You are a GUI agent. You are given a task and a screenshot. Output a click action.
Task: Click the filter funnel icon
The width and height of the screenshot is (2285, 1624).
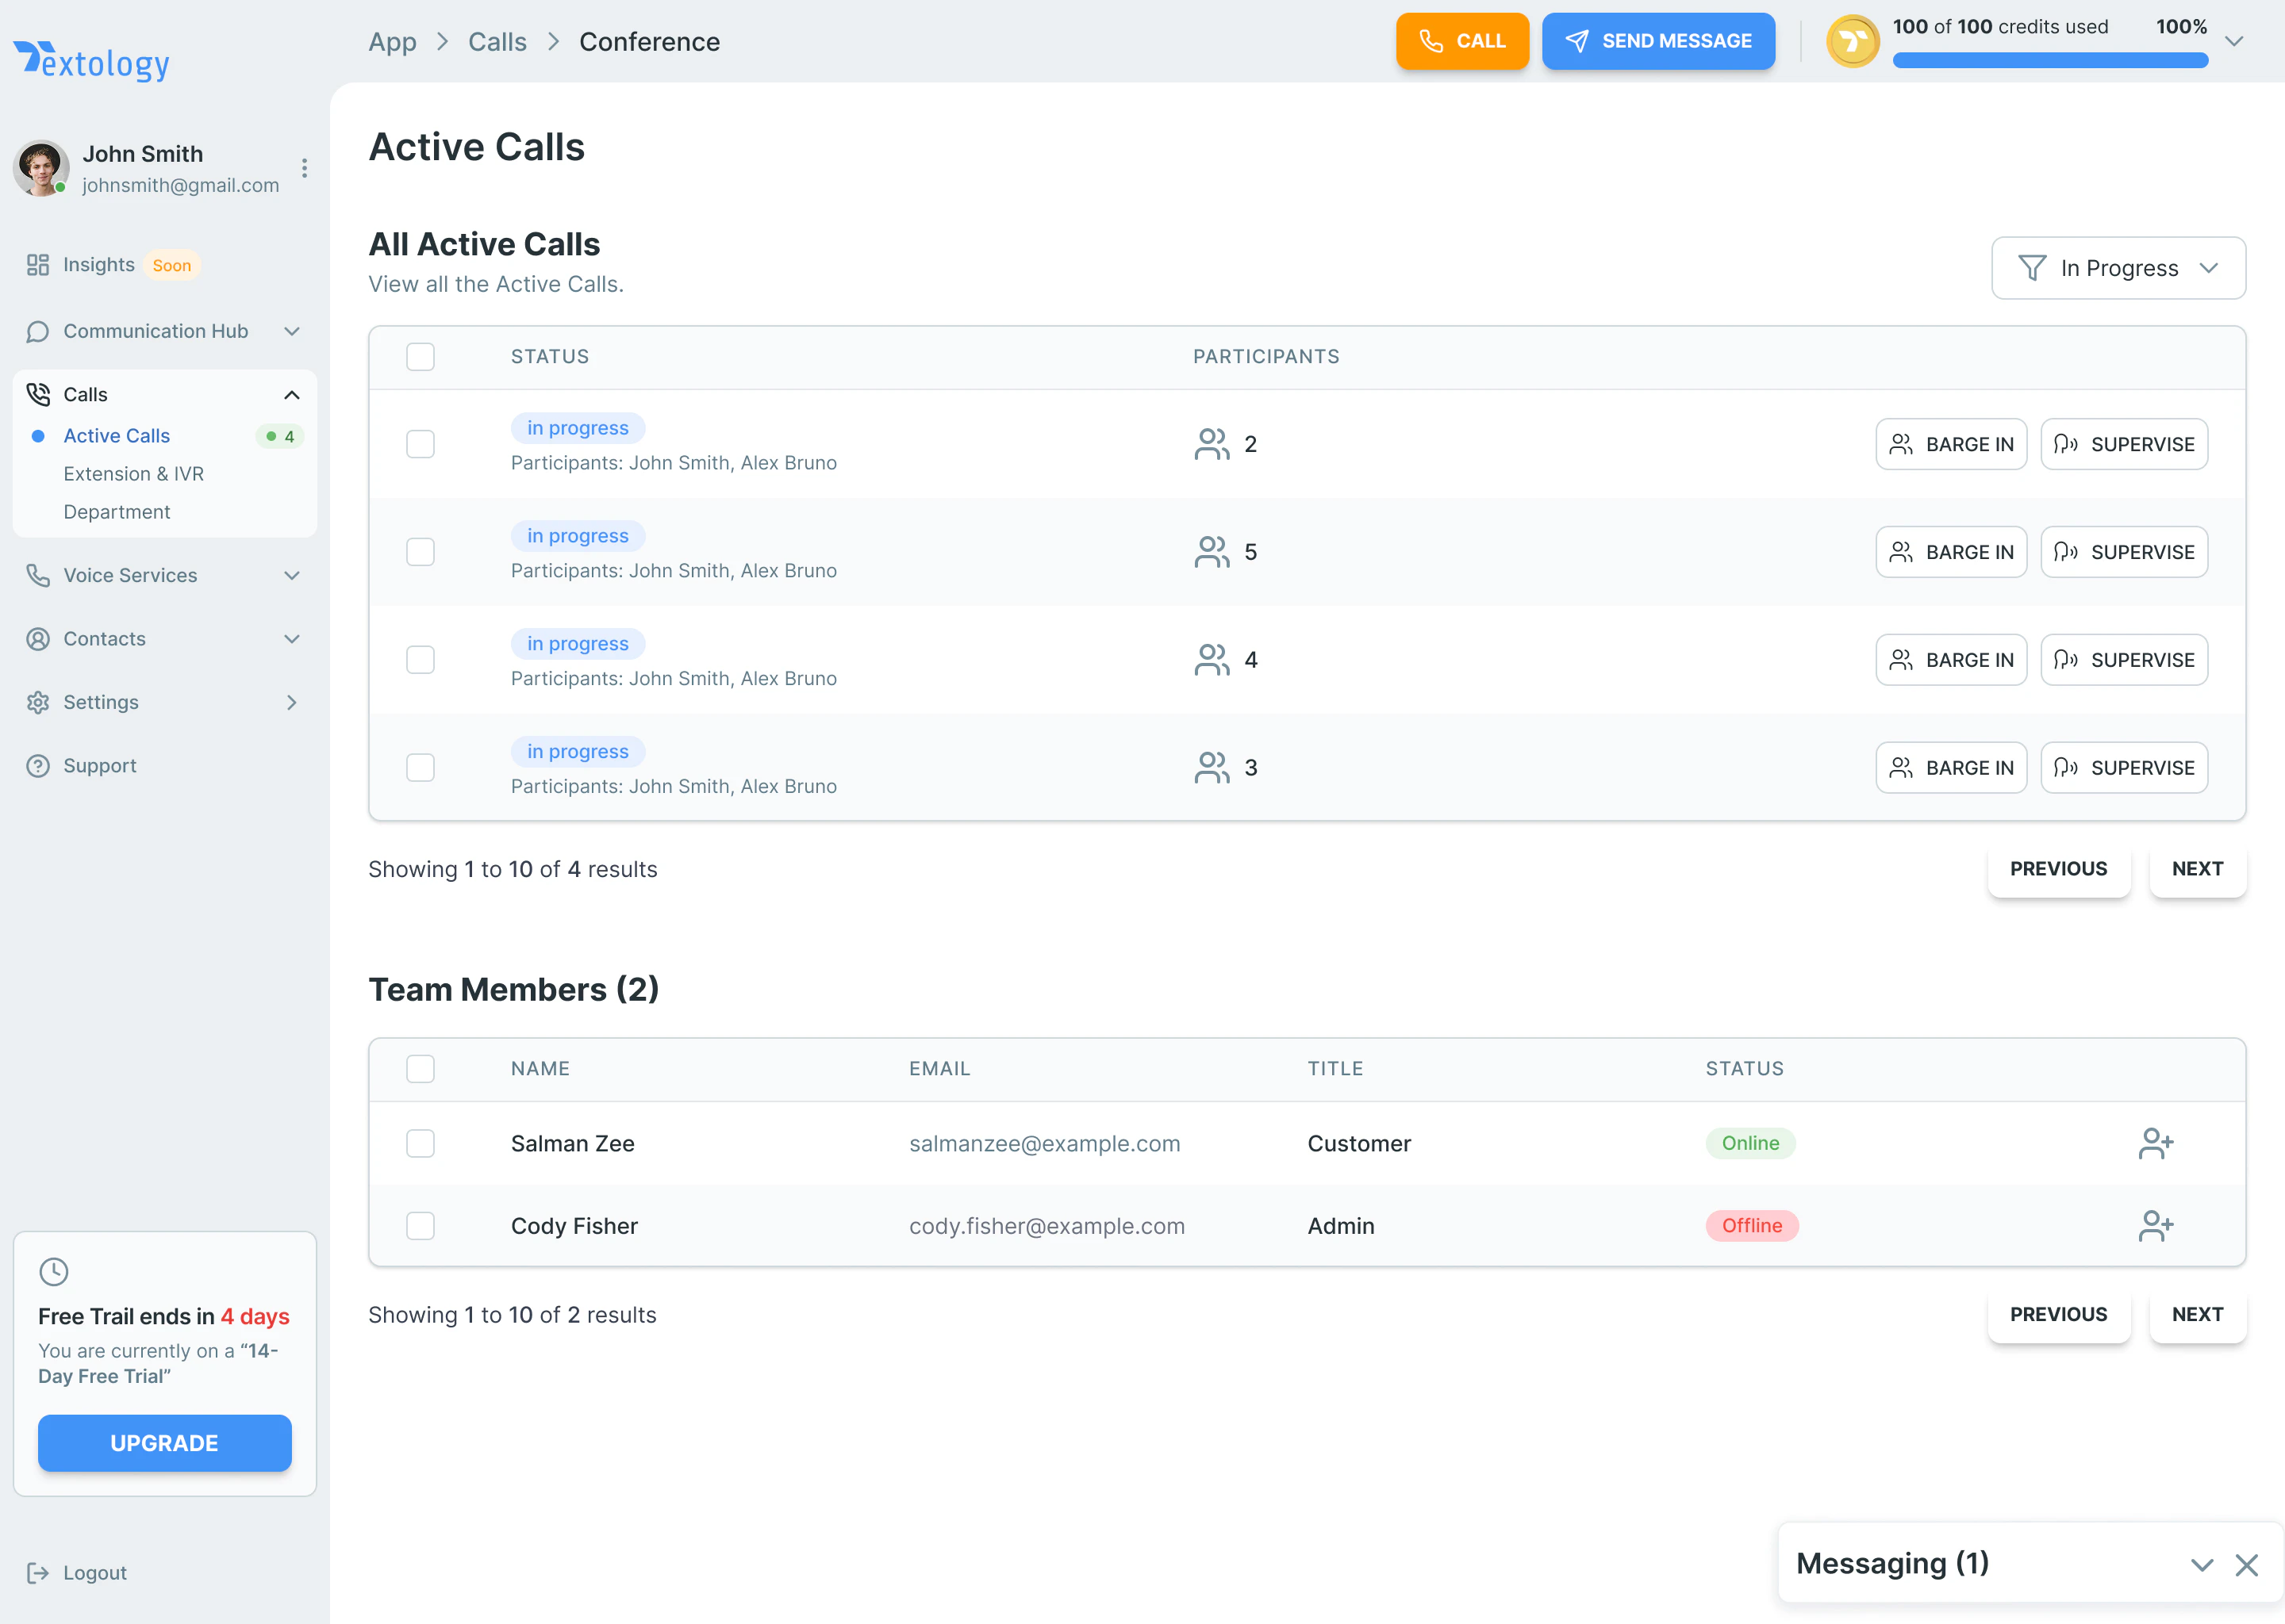(x=2032, y=268)
